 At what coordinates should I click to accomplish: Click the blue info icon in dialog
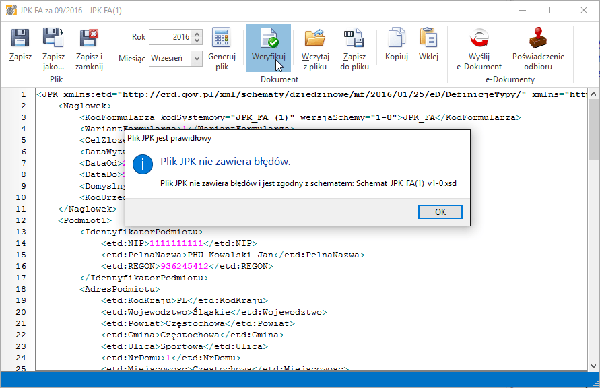point(142,163)
